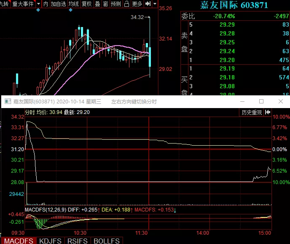Expand dropdown arrow after jump-to-end icon

point(155,4)
